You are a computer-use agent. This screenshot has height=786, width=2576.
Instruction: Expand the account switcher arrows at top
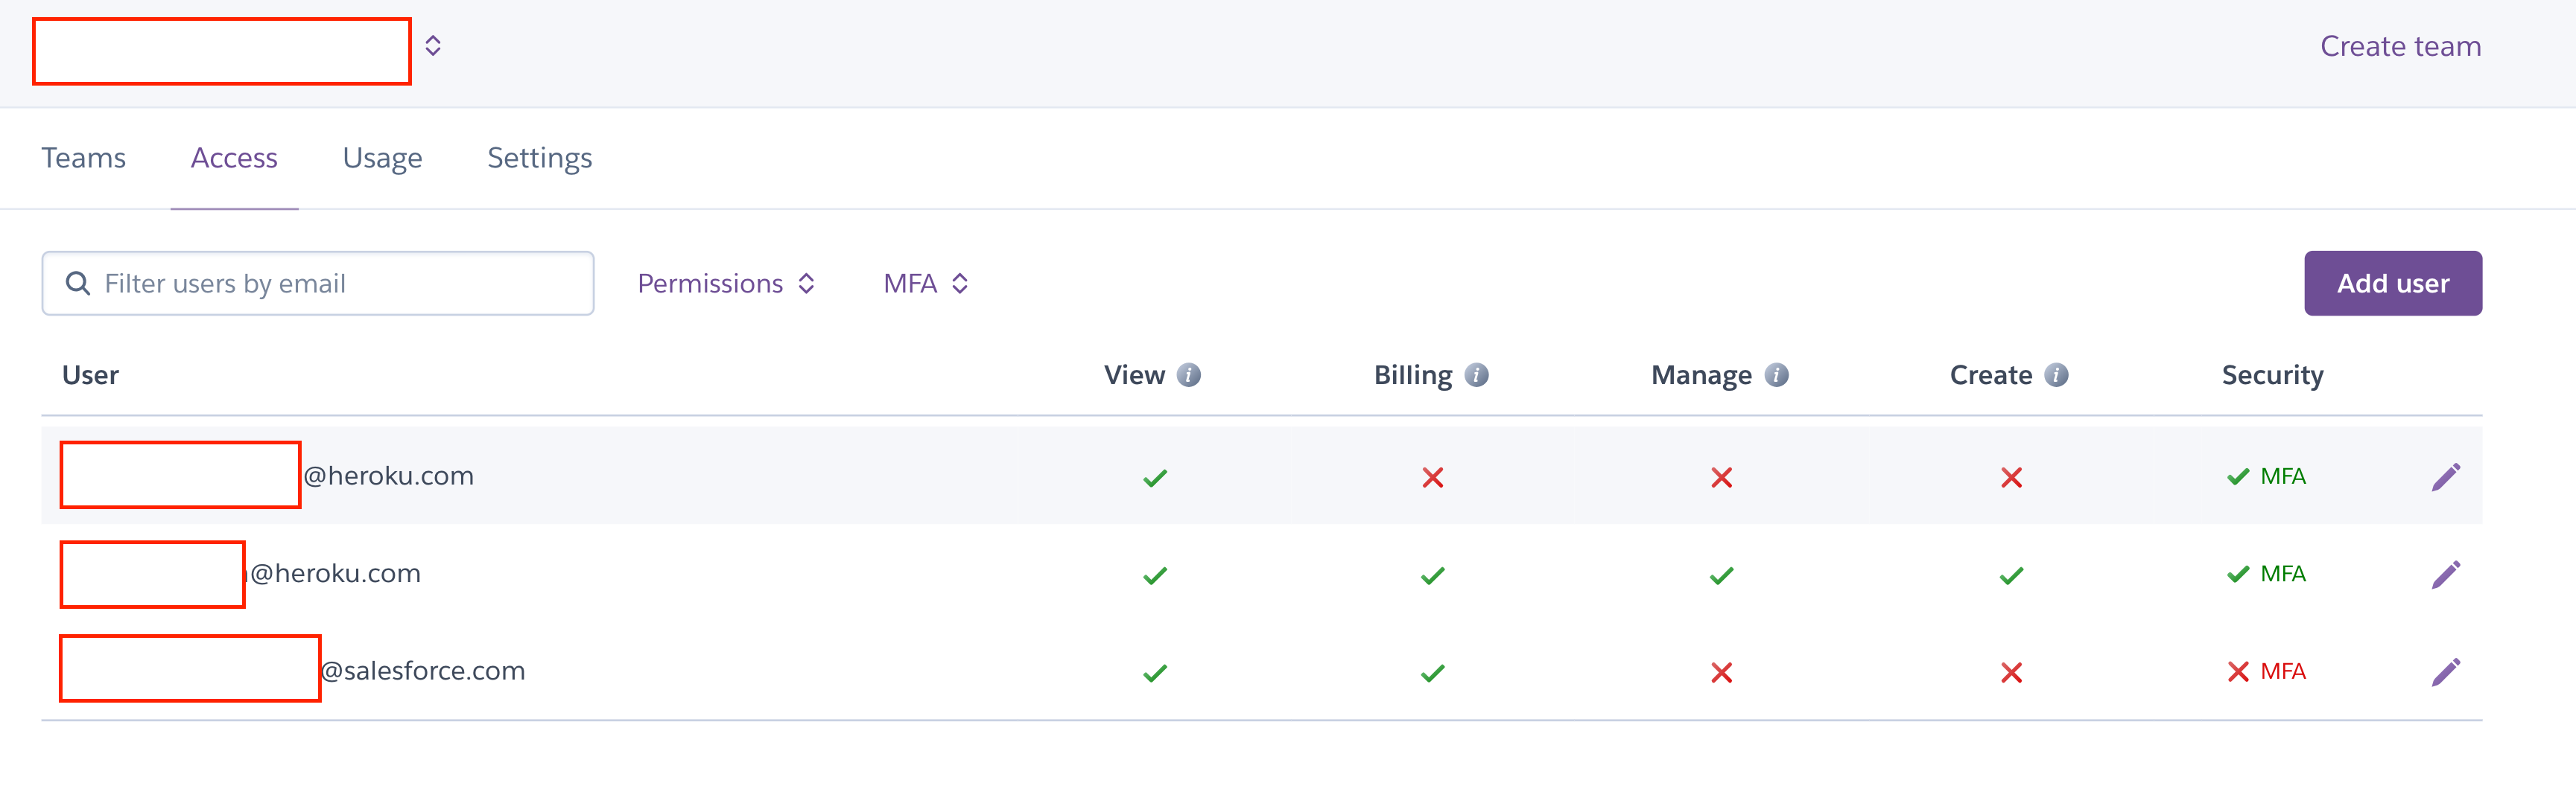tap(433, 46)
